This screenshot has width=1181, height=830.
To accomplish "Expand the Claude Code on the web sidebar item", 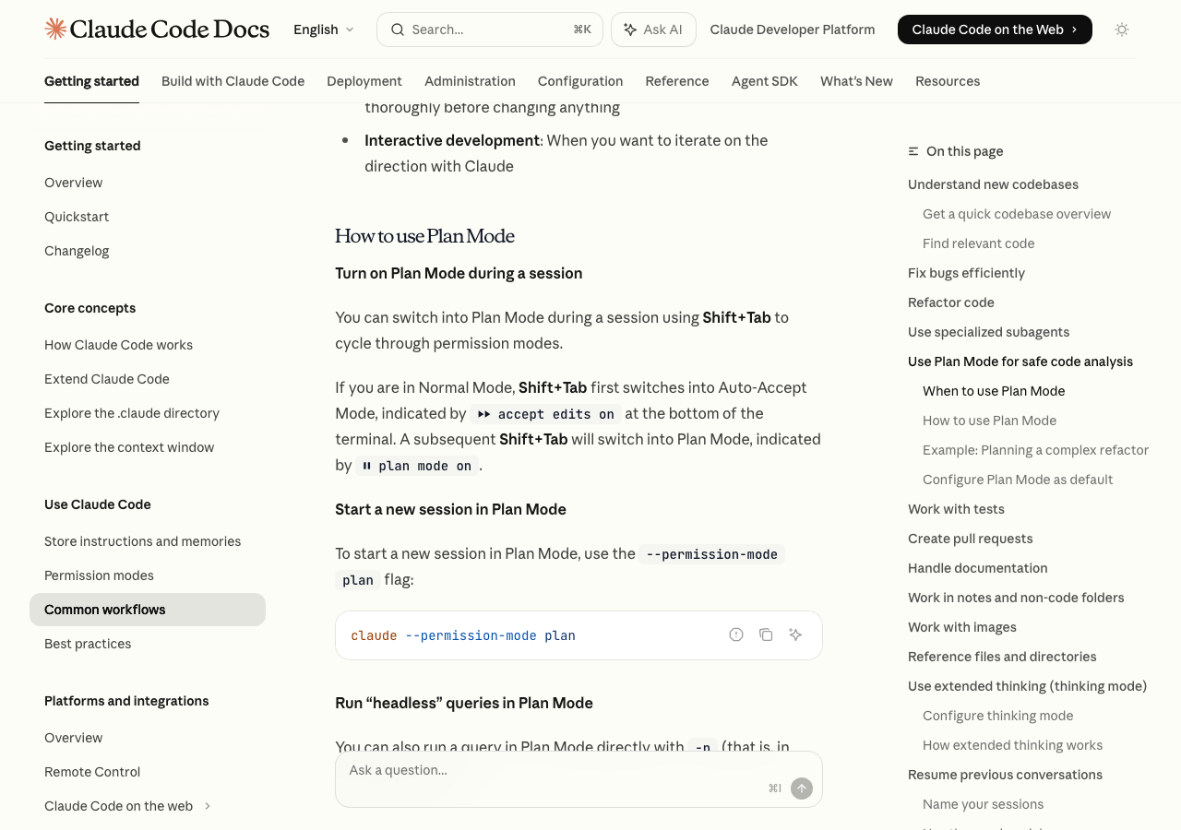I will point(208,806).
